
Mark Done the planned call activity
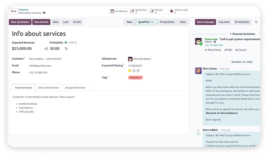[x=213, y=50]
